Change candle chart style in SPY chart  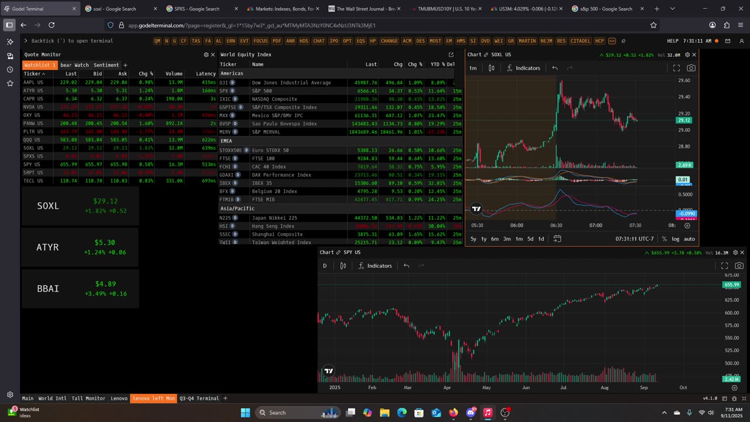pos(343,266)
